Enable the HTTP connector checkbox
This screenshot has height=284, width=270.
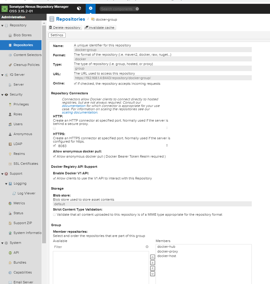click(54, 128)
